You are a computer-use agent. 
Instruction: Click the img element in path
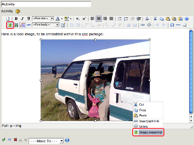(18, 126)
